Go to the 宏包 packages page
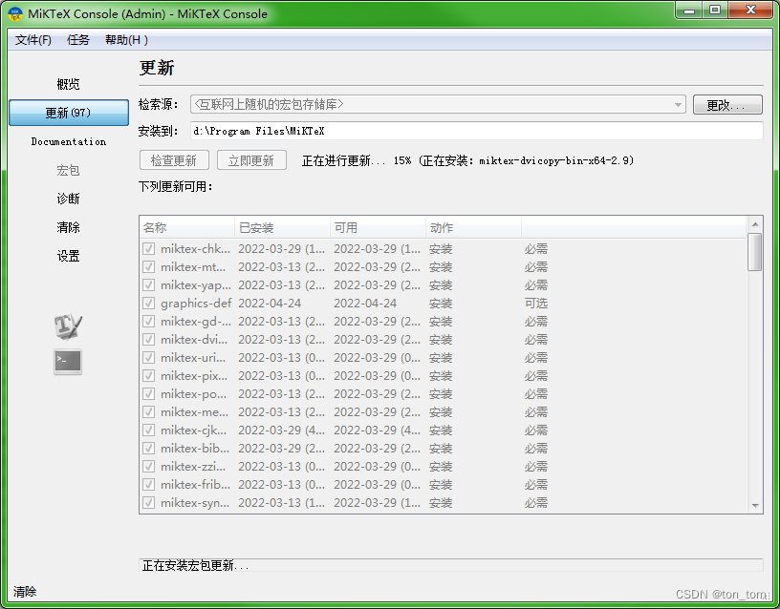 pyautogui.click(x=68, y=170)
